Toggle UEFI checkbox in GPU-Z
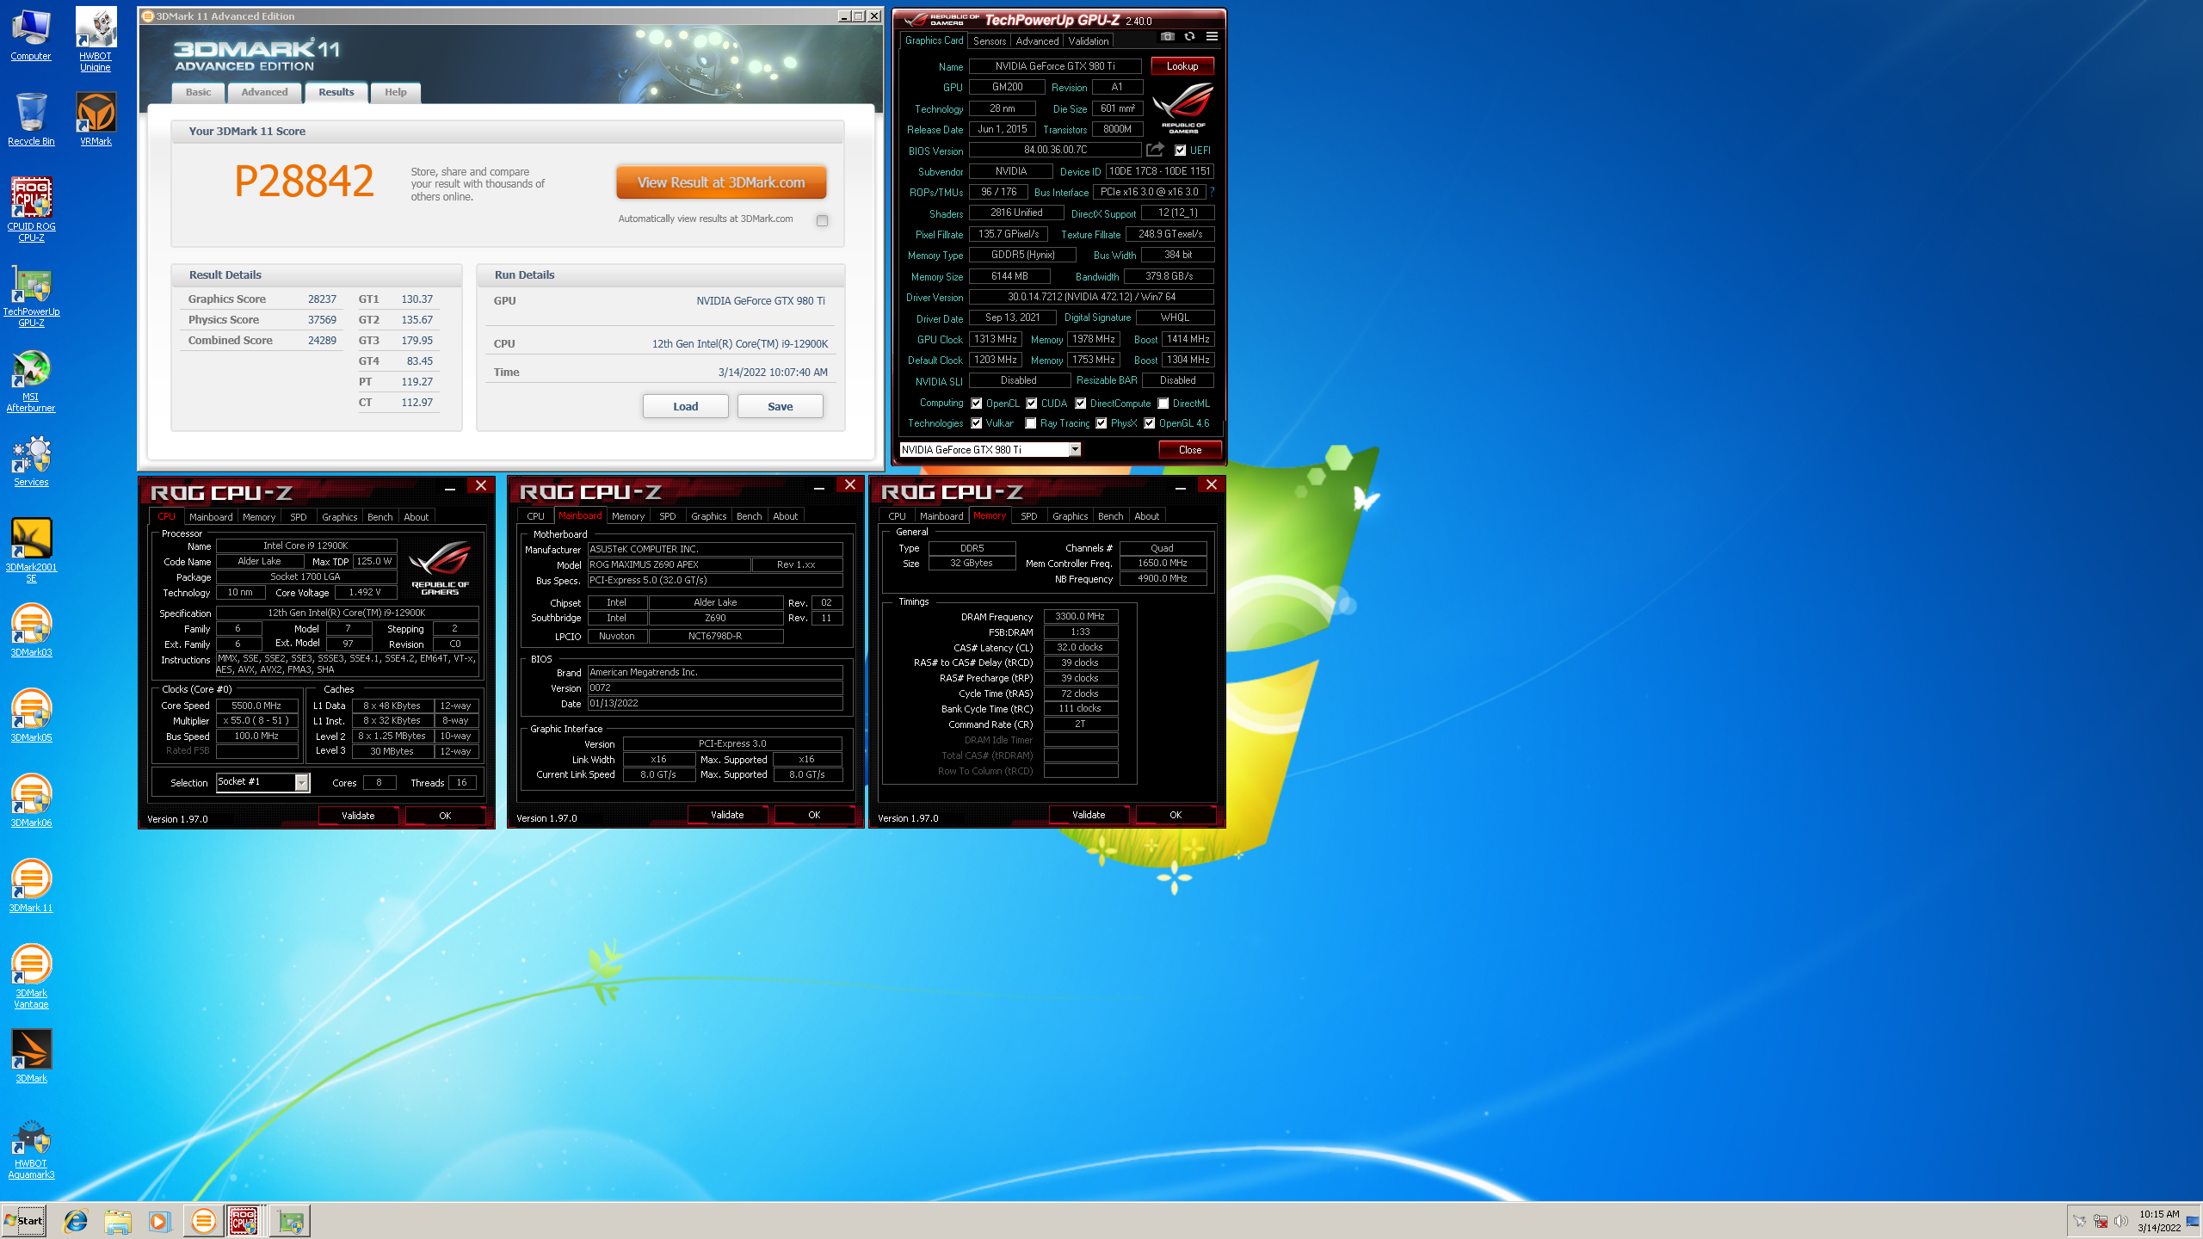2203x1239 pixels. click(x=1181, y=151)
